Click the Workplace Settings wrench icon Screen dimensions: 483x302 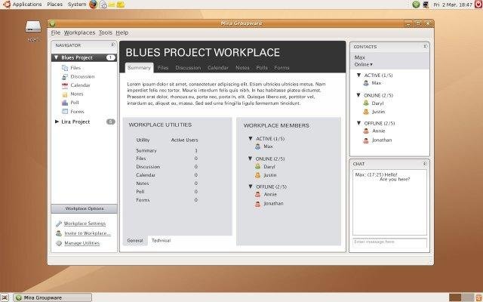pos(59,223)
